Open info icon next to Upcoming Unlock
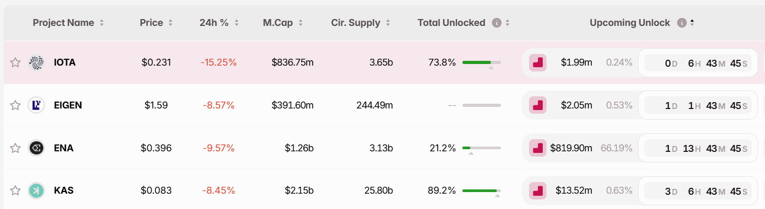765x209 pixels. (x=682, y=23)
